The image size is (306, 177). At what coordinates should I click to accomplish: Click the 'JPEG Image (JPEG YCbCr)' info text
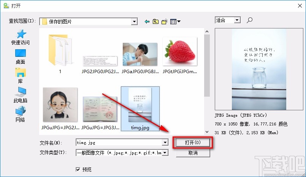click(241, 115)
